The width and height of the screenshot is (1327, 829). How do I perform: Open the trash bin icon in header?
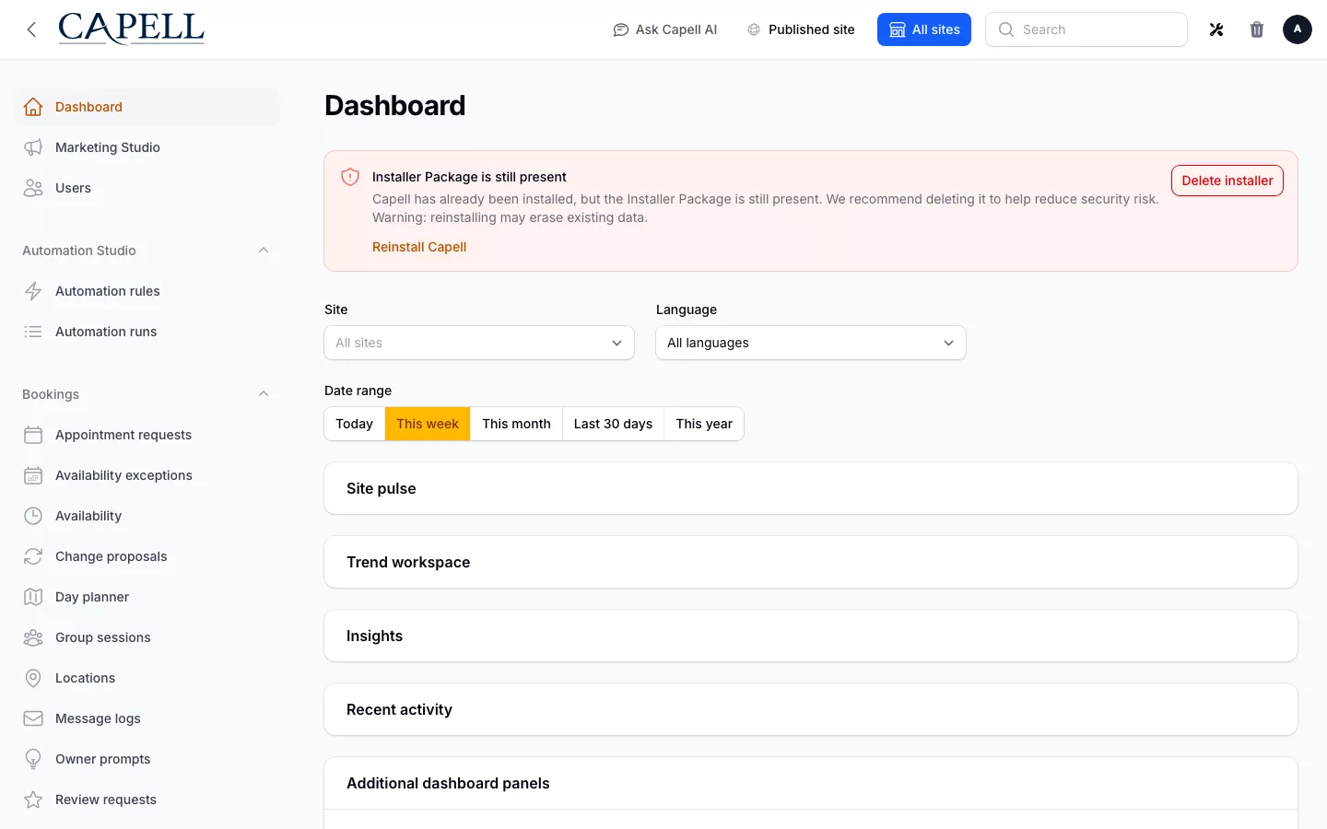click(1257, 29)
